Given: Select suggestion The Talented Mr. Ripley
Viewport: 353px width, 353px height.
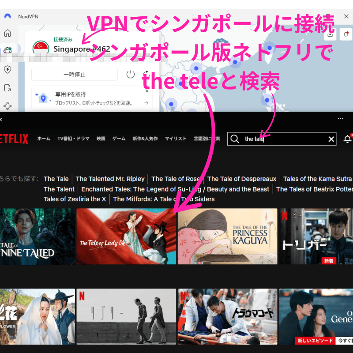Looking at the screenshot, I should [x=110, y=179].
